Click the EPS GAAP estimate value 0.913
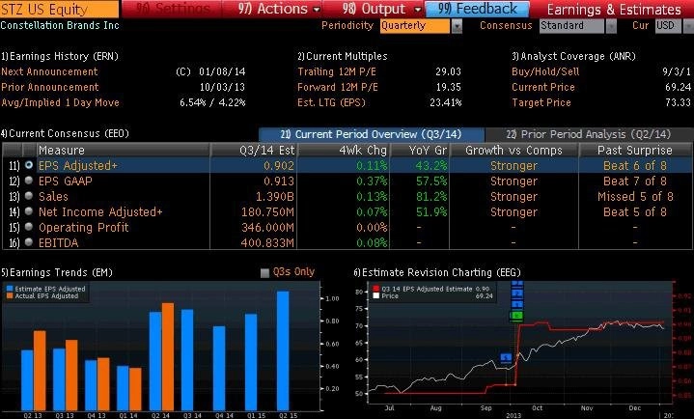The height and width of the screenshot is (419, 694). point(278,182)
